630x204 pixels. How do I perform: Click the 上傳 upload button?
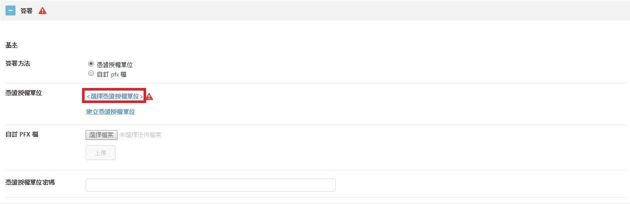click(x=101, y=152)
